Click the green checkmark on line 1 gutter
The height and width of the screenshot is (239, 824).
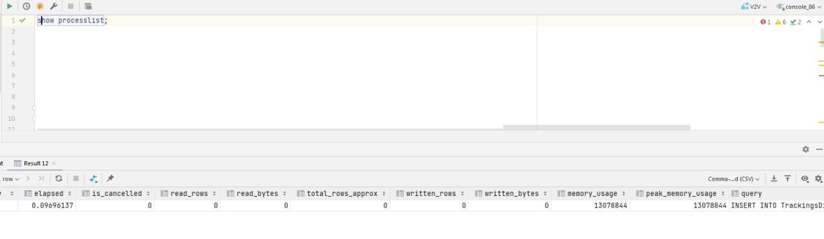tap(23, 21)
